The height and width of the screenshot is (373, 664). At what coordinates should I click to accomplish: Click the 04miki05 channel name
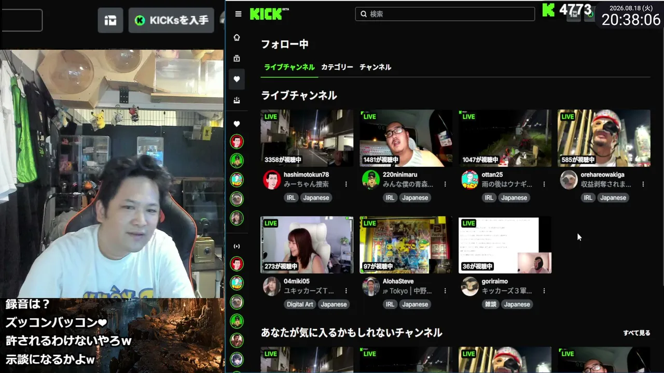coord(297,281)
